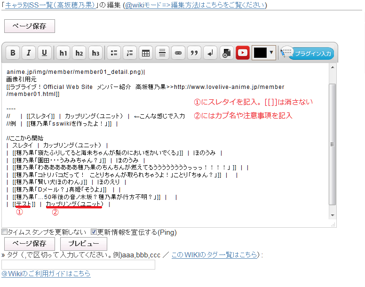Insert an h1 heading
This screenshot has width=365, height=287.
(x=63, y=53)
